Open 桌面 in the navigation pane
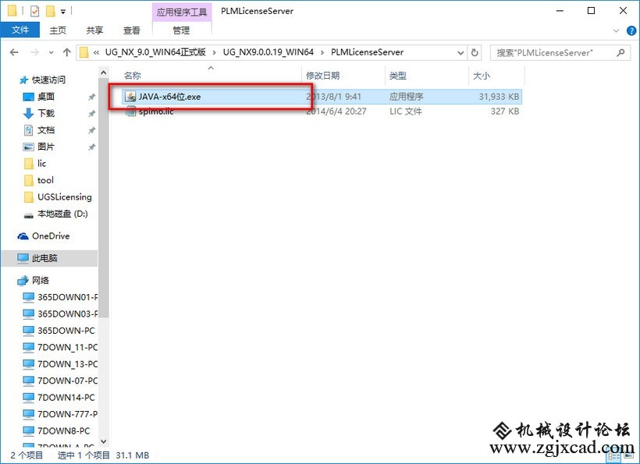The image size is (640, 464). point(46,97)
